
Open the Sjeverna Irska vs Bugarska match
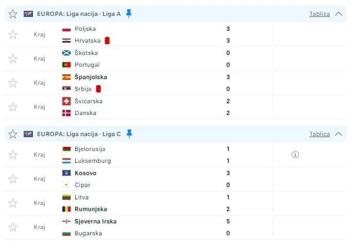(176, 227)
